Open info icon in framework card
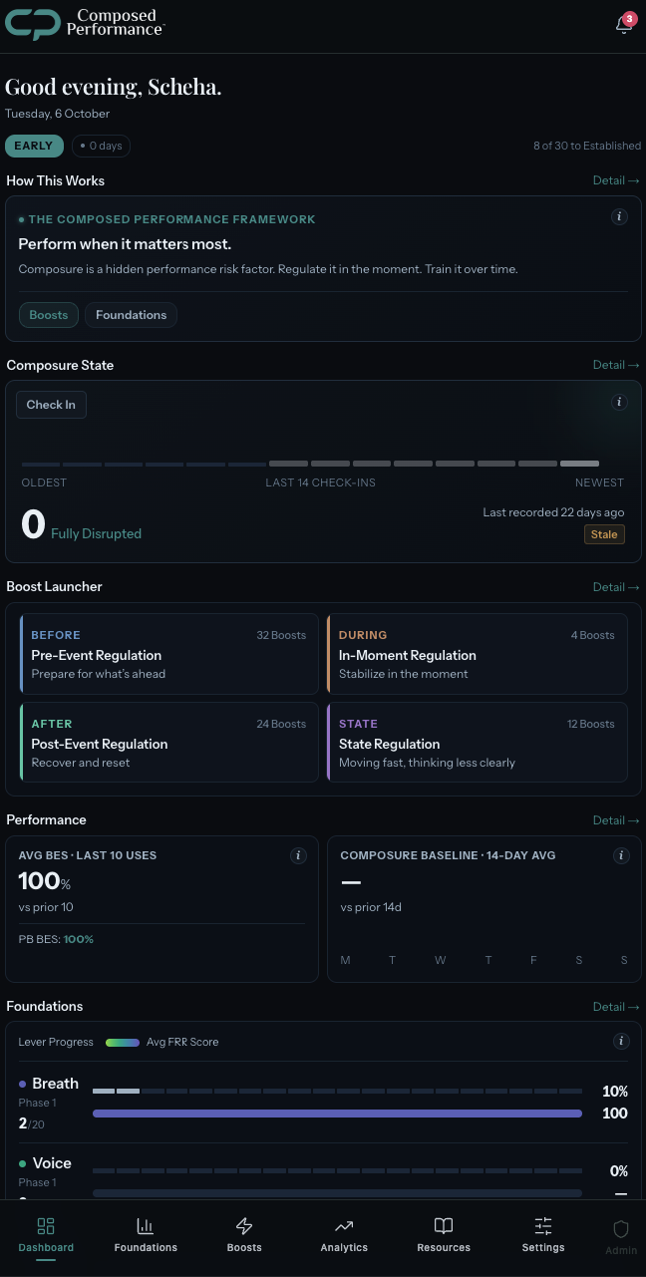Screen dimensions: 646x1277 (x=619, y=216)
